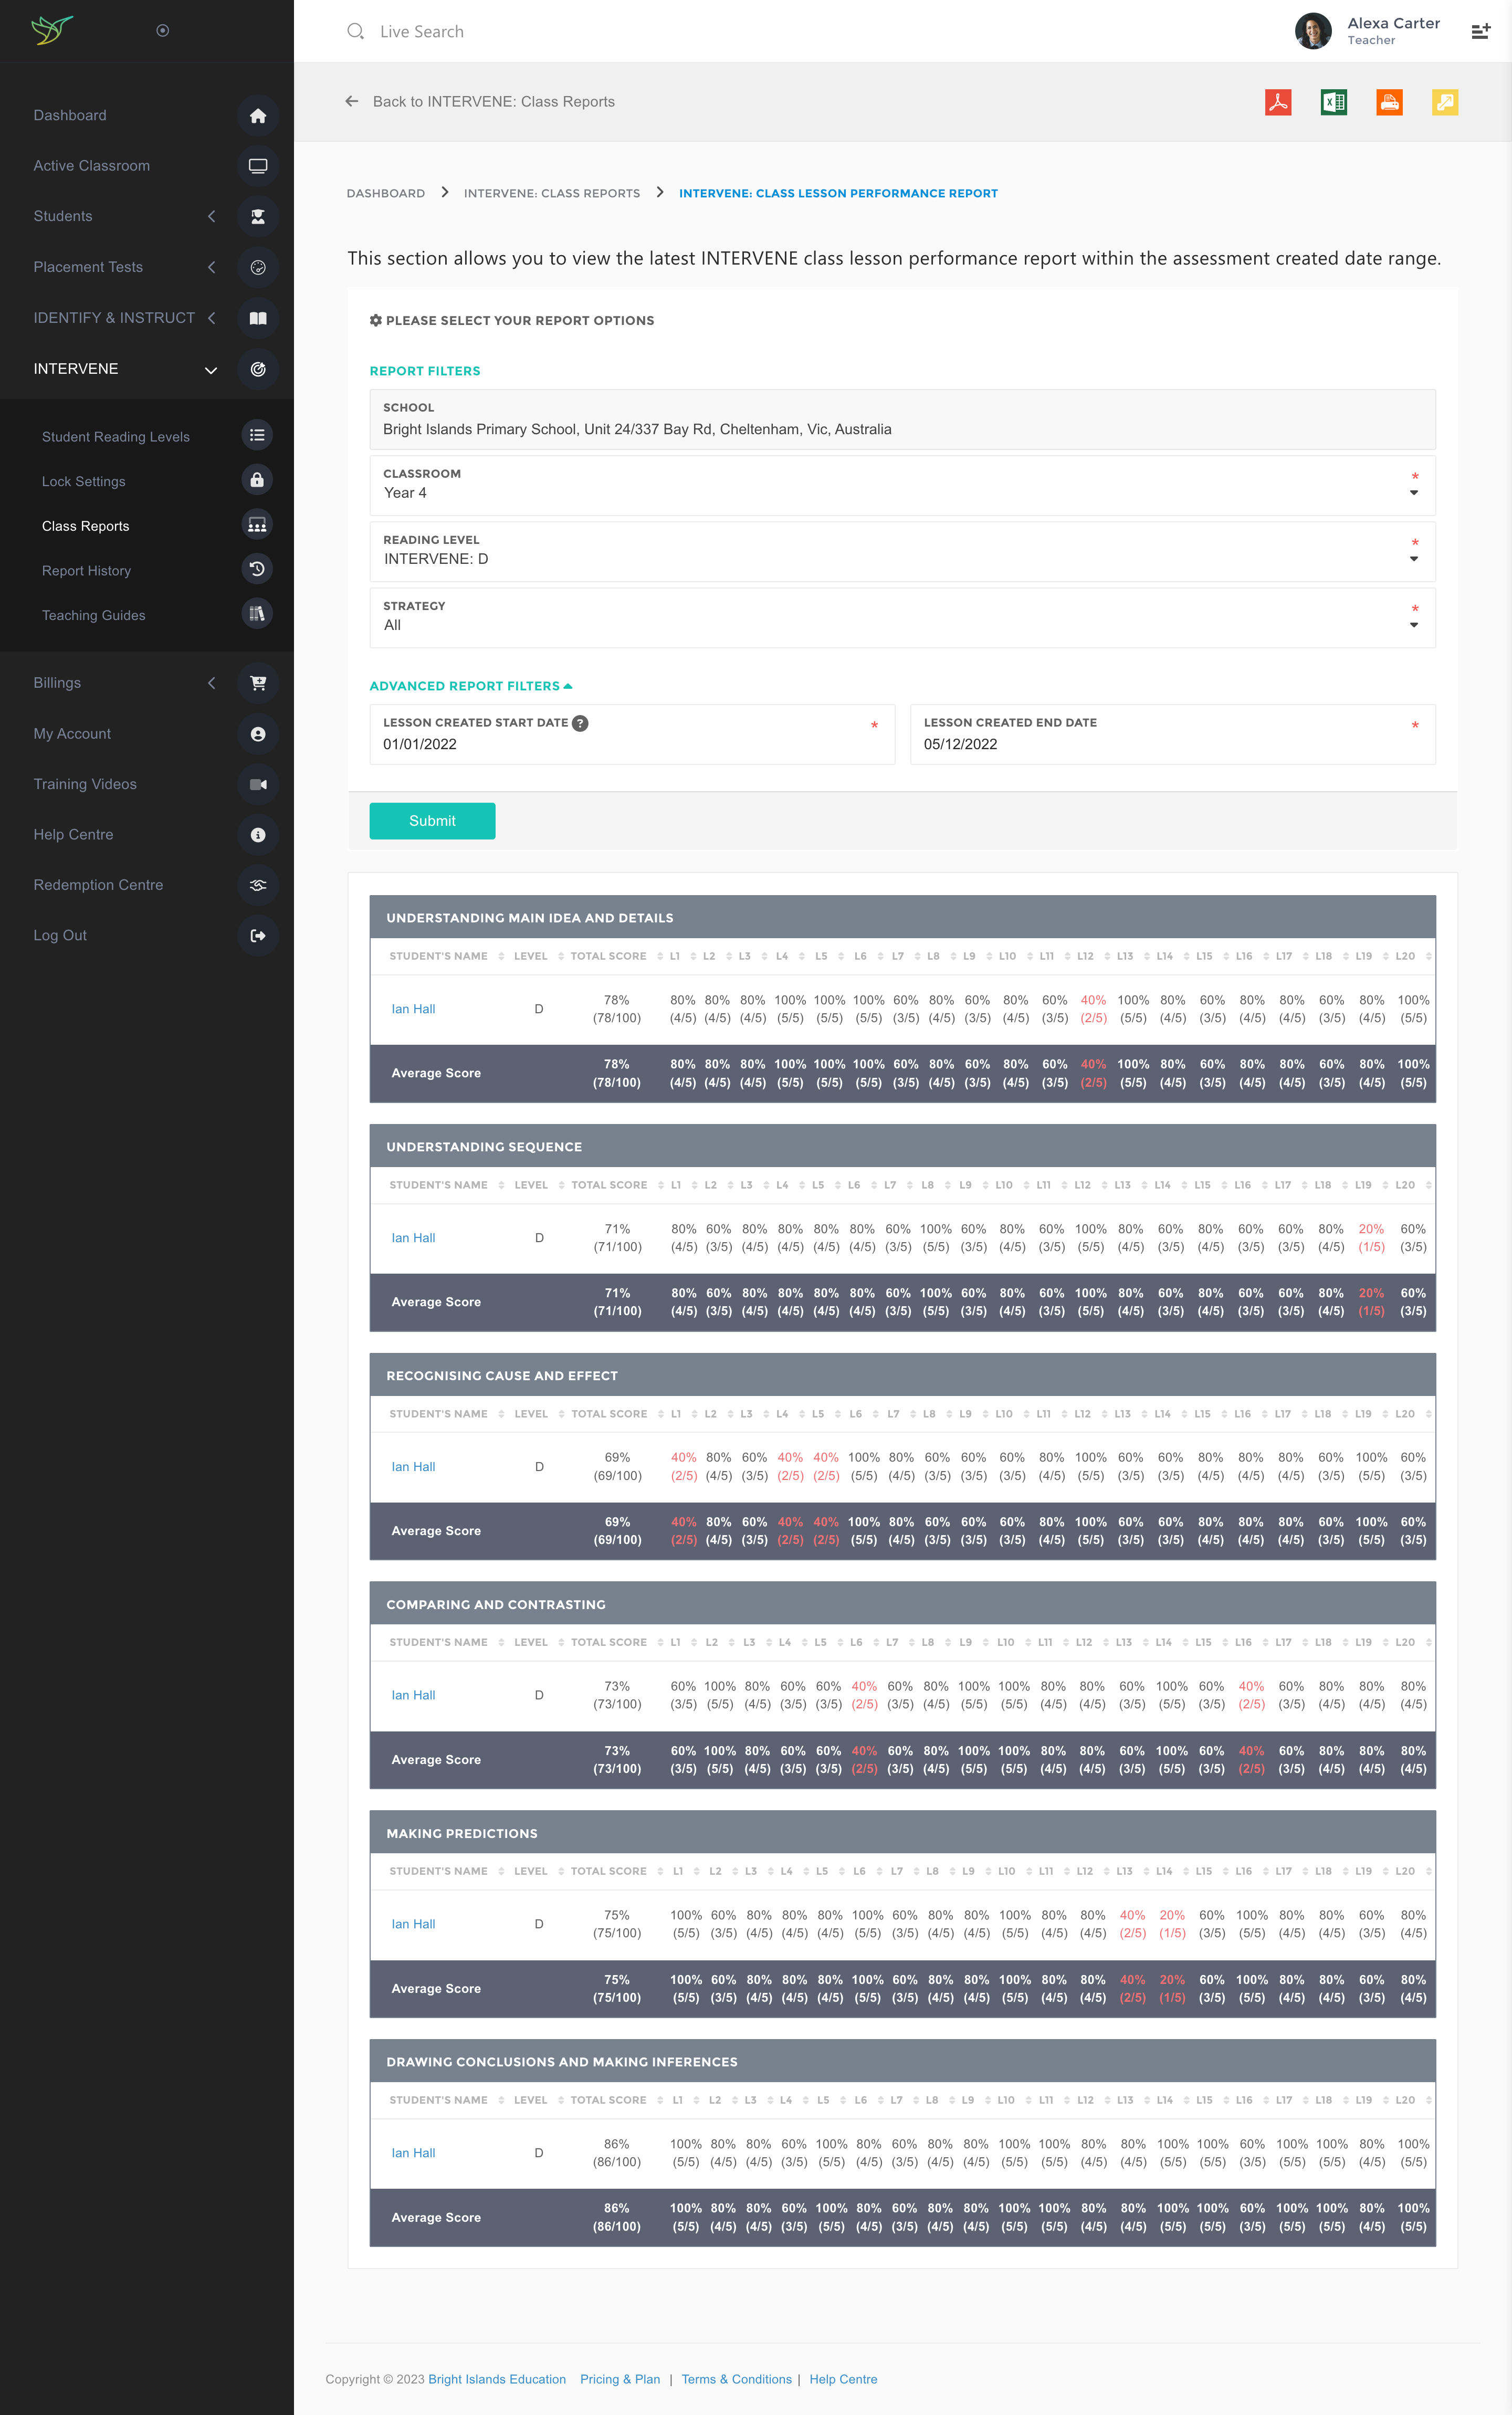Open Report History clock icon
The width and height of the screenshot is (1512, 2415).
pos(257,569)
